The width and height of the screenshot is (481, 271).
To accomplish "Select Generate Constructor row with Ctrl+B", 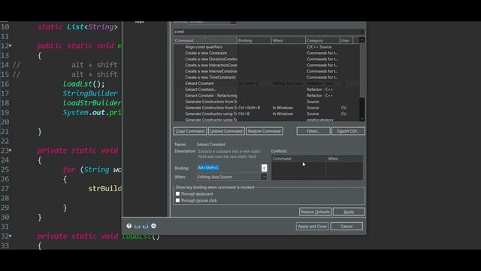I will pos(266,114).
